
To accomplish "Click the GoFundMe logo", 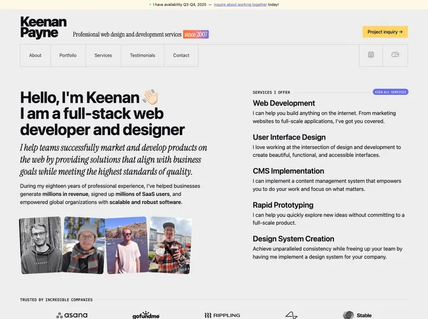I will click(x=146, y=315).
